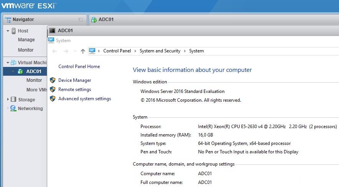Click System and Security breadcrumb
Screen dimensions: 339x187
[x=160, y=51]
